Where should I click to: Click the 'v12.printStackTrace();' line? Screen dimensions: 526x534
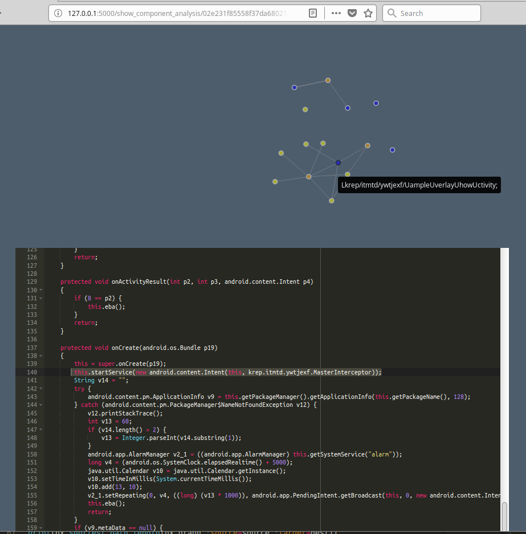125,413
